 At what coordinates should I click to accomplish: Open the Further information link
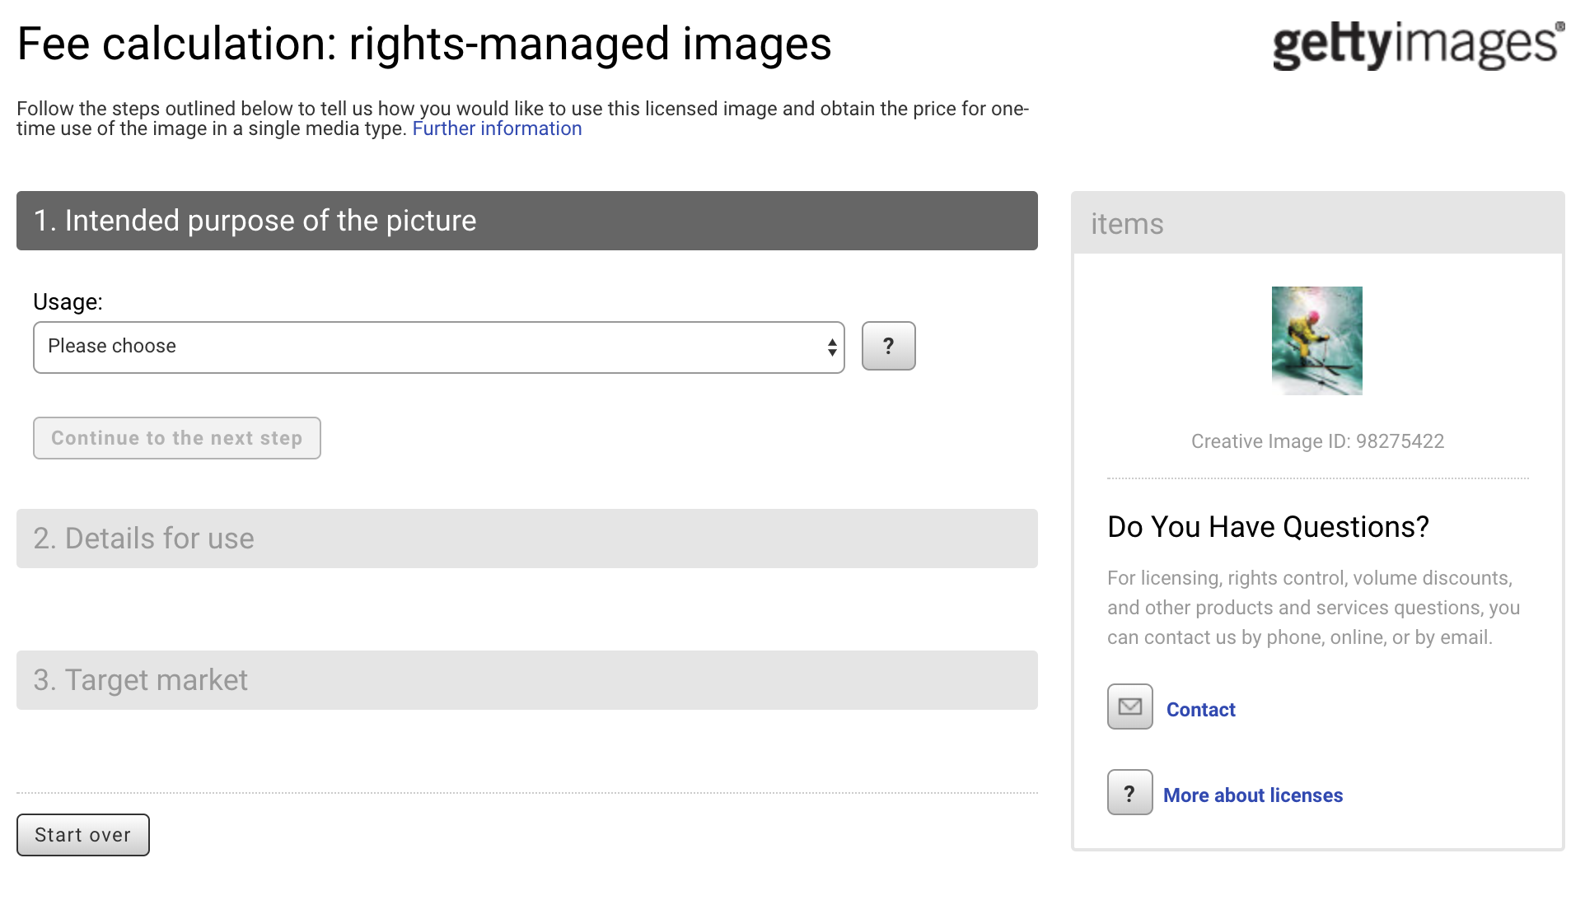tap(497, 129)
